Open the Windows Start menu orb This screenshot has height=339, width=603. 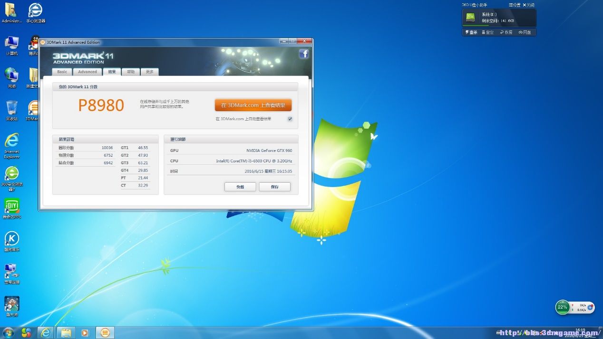8,332
